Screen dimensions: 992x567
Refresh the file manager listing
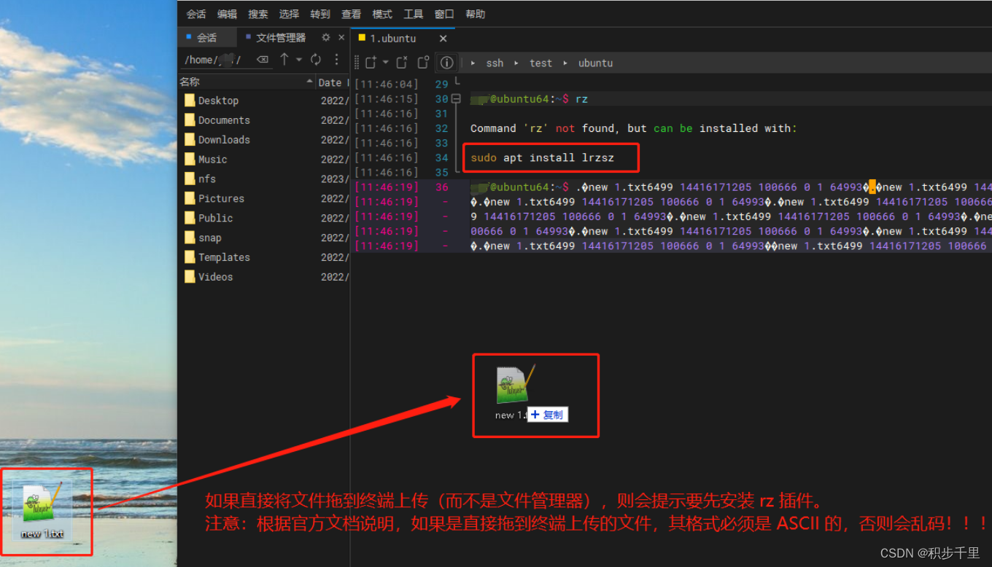316,59
